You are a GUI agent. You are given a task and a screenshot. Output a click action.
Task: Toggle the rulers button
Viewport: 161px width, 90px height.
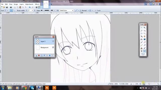[39, 7]
